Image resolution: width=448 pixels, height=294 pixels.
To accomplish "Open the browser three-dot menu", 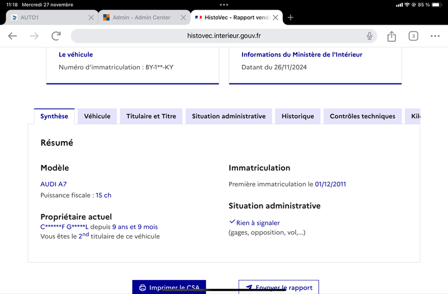I will click(x=435, y=36).
